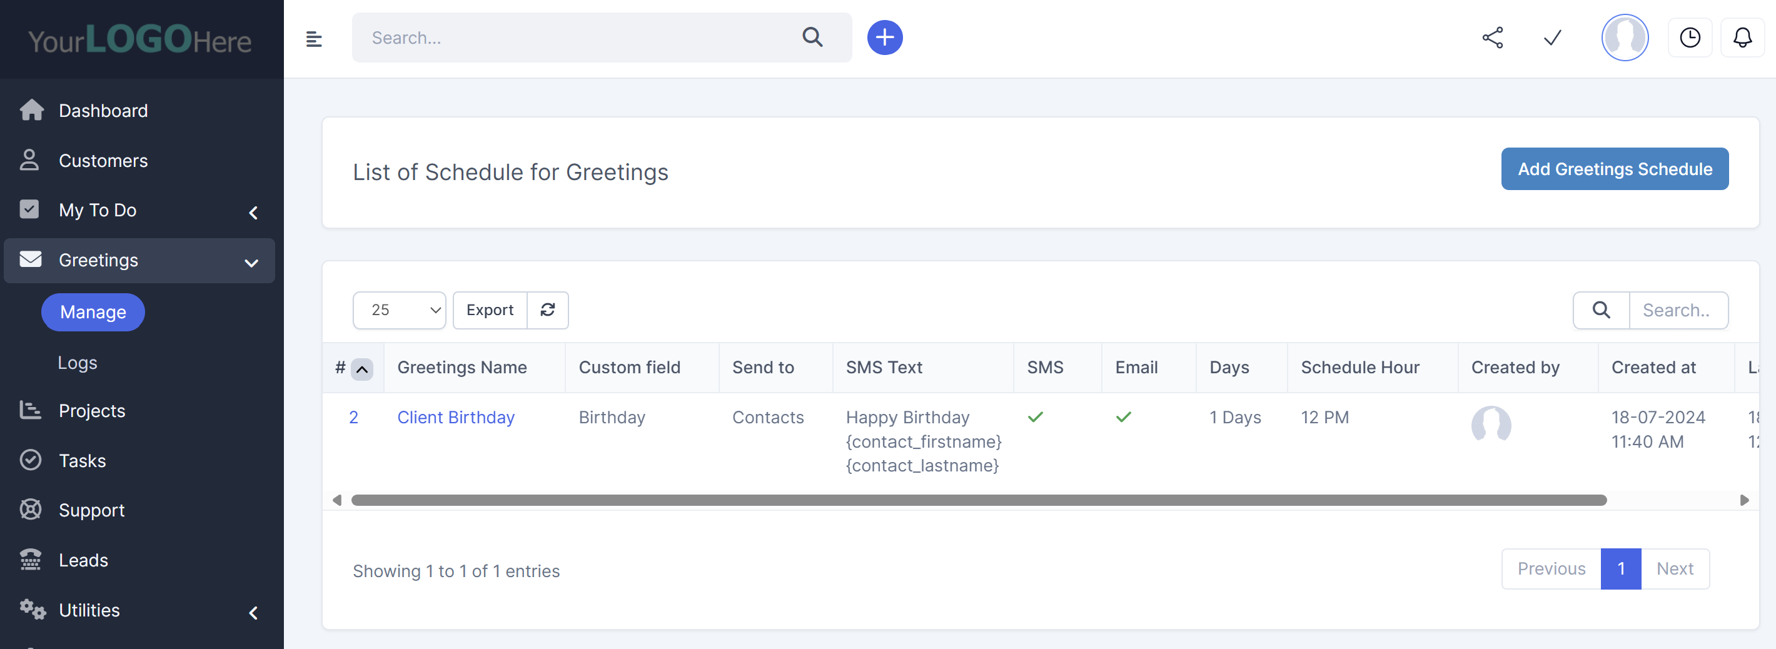Select Manage under Greetings
Viewport: 1776px width, 649px height.
pos(93,311)
